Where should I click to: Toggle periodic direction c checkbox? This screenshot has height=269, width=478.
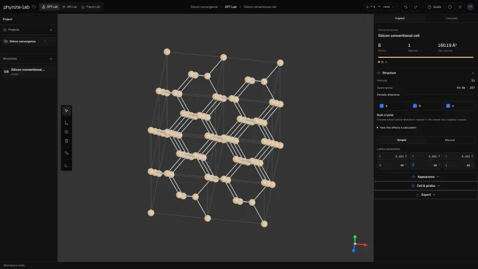pyautogui.click(x=448, y=106)
